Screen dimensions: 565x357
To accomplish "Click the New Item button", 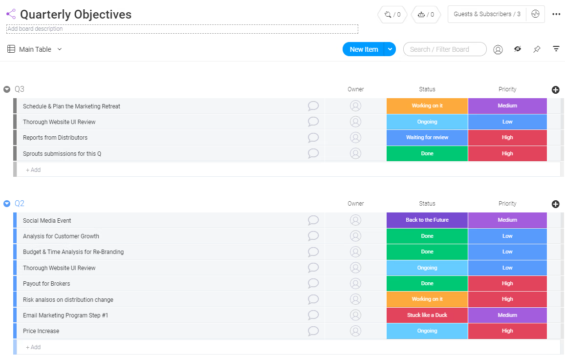I will 364,49.
